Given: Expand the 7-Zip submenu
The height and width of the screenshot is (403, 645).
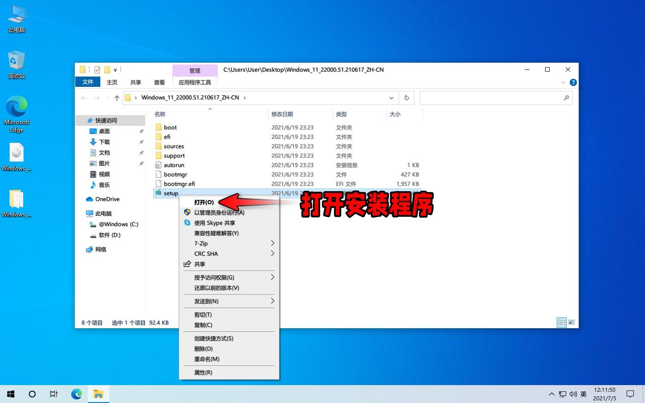Looking at the screenshot, I should [229, 244].
